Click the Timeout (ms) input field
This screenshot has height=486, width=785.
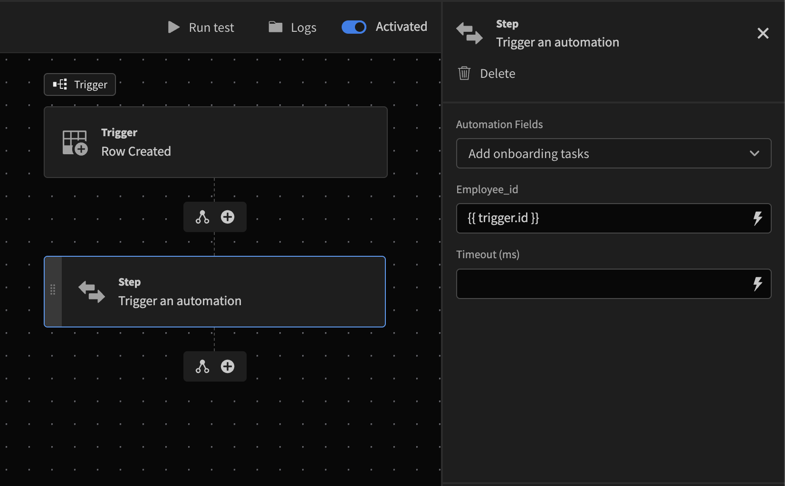coord(613,284)
